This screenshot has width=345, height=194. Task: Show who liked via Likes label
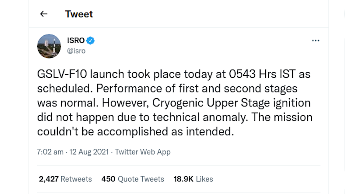coord(204,179)
